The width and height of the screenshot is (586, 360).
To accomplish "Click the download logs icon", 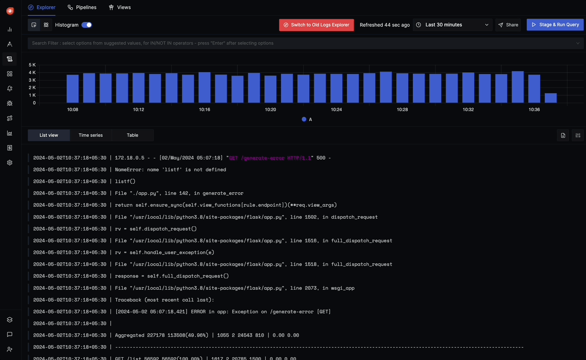I will [563, 135].
